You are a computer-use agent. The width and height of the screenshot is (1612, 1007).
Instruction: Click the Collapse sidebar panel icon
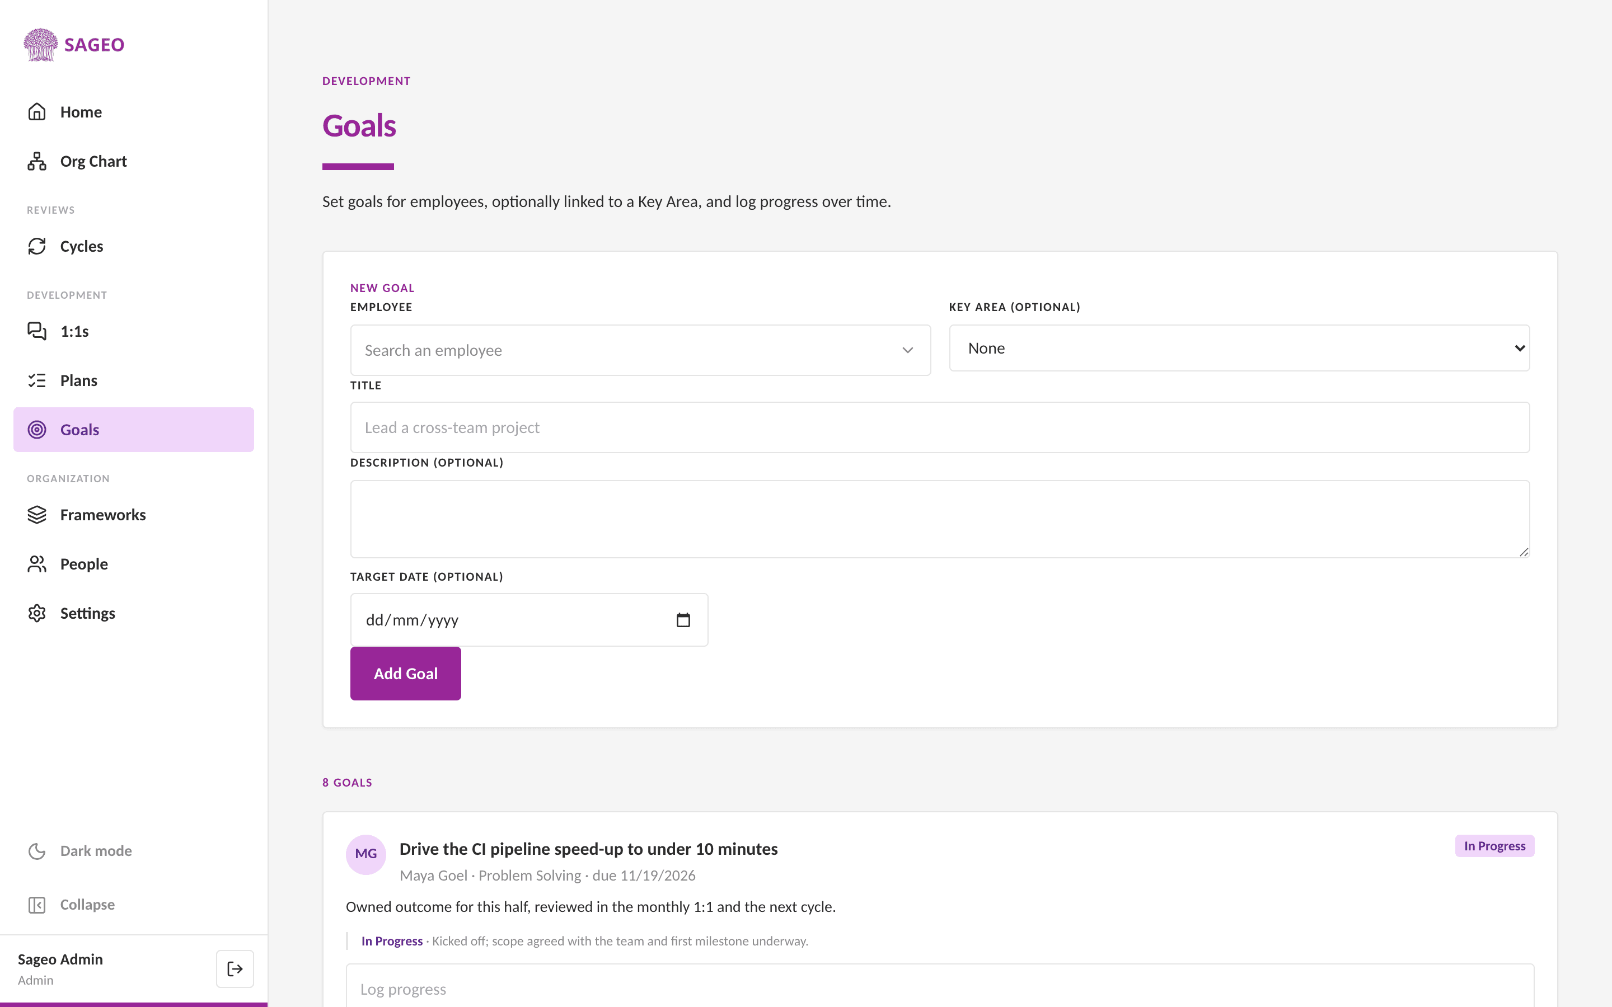pyautogui.click(x=36, y=905)
